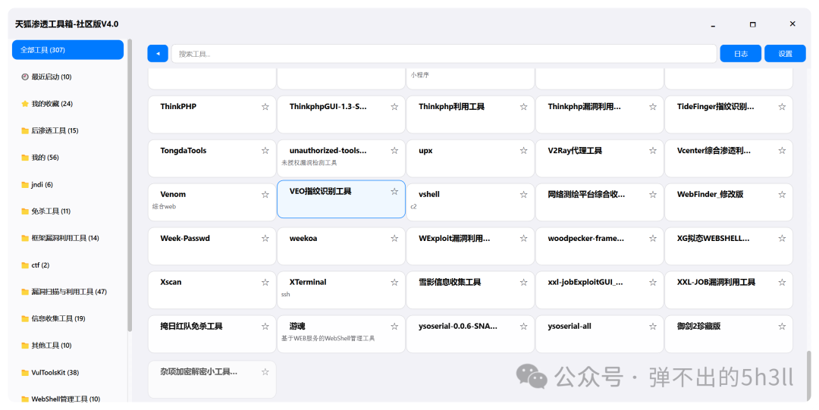Star the VEO指纹识别工具 card

[x=394, y=192]
